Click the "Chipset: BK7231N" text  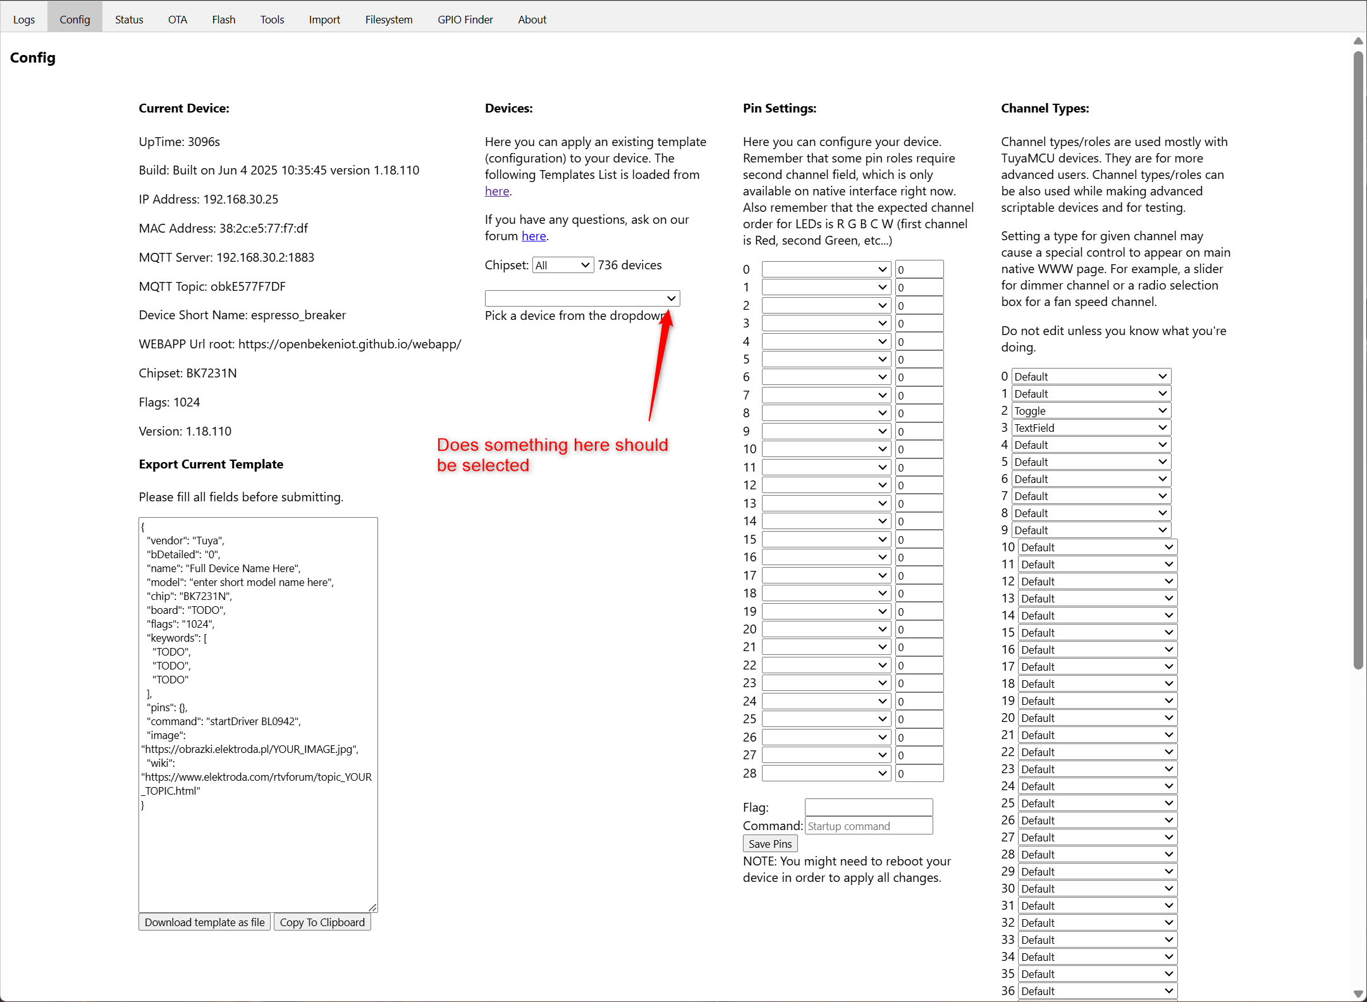click(x=188, y=373)
